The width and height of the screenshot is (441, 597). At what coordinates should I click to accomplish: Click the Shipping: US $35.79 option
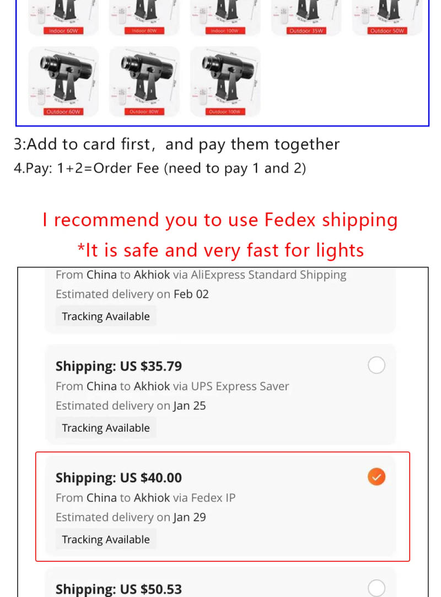tap(119, 367)
